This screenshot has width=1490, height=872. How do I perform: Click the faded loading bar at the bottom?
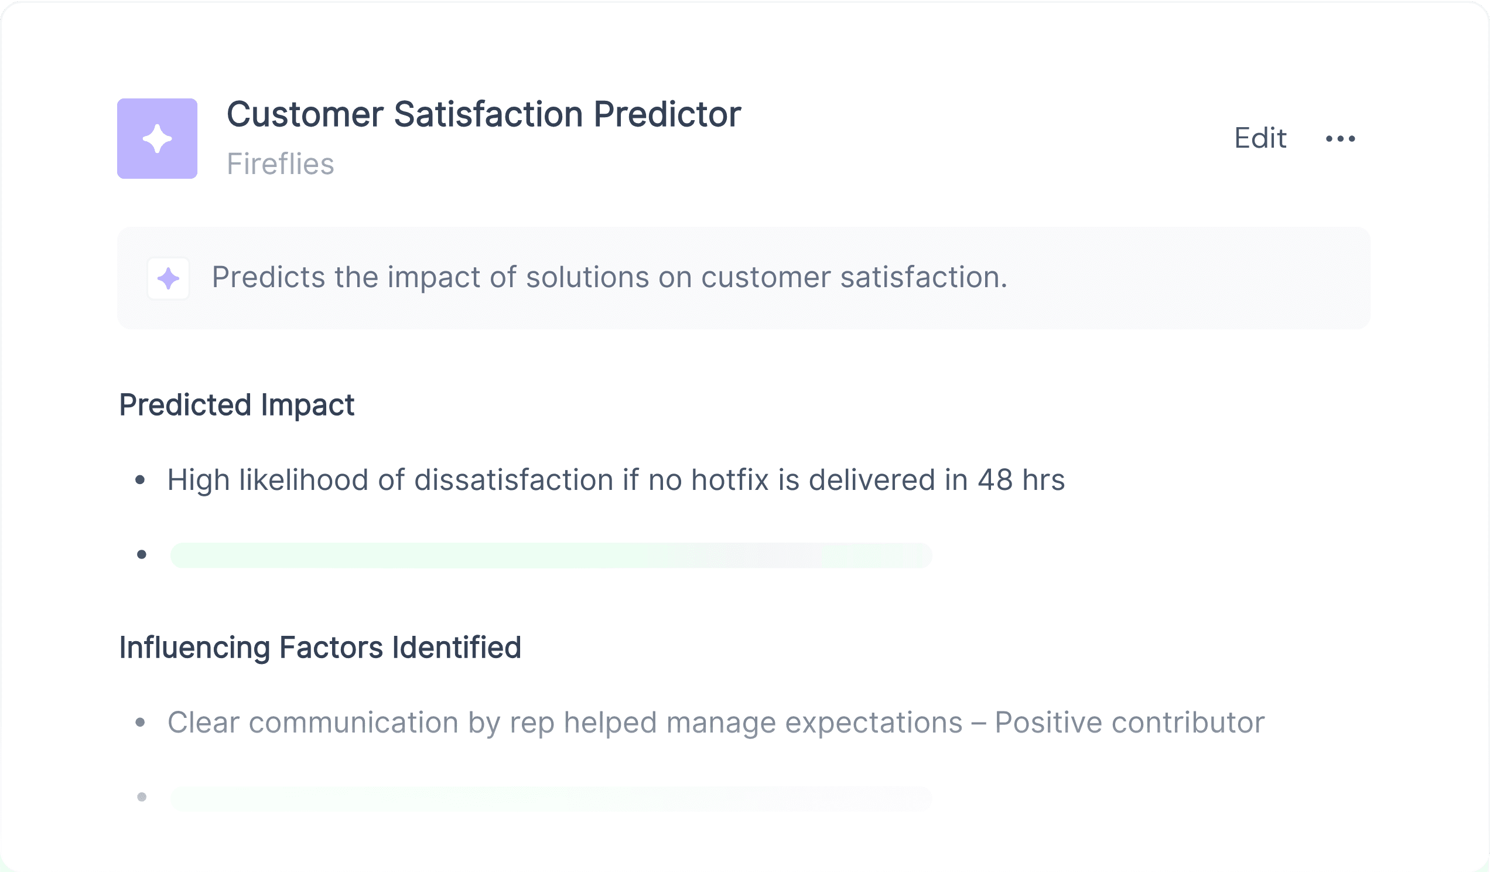[x=551, y=798]
